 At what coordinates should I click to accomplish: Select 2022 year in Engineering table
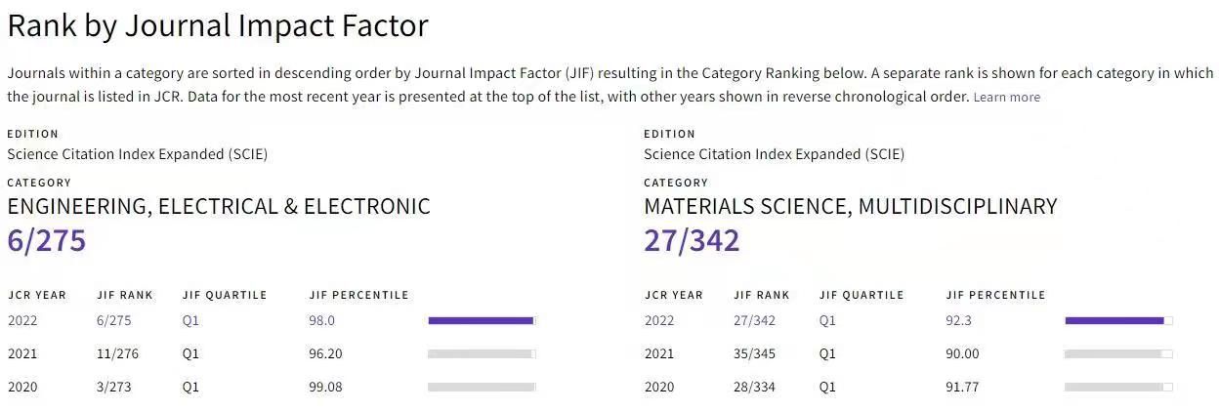coord(22,320)
